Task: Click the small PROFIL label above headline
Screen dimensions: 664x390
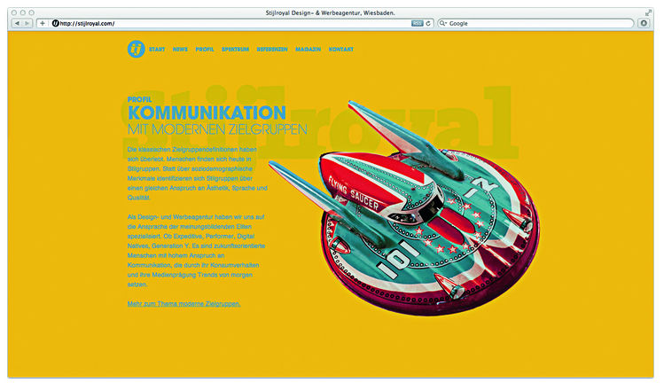Action: (139, 99)
